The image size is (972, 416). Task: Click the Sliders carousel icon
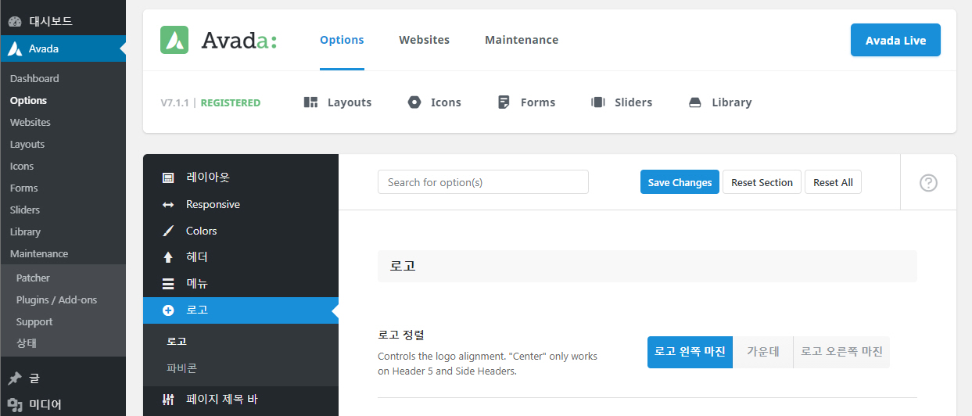tap(598, 102)
